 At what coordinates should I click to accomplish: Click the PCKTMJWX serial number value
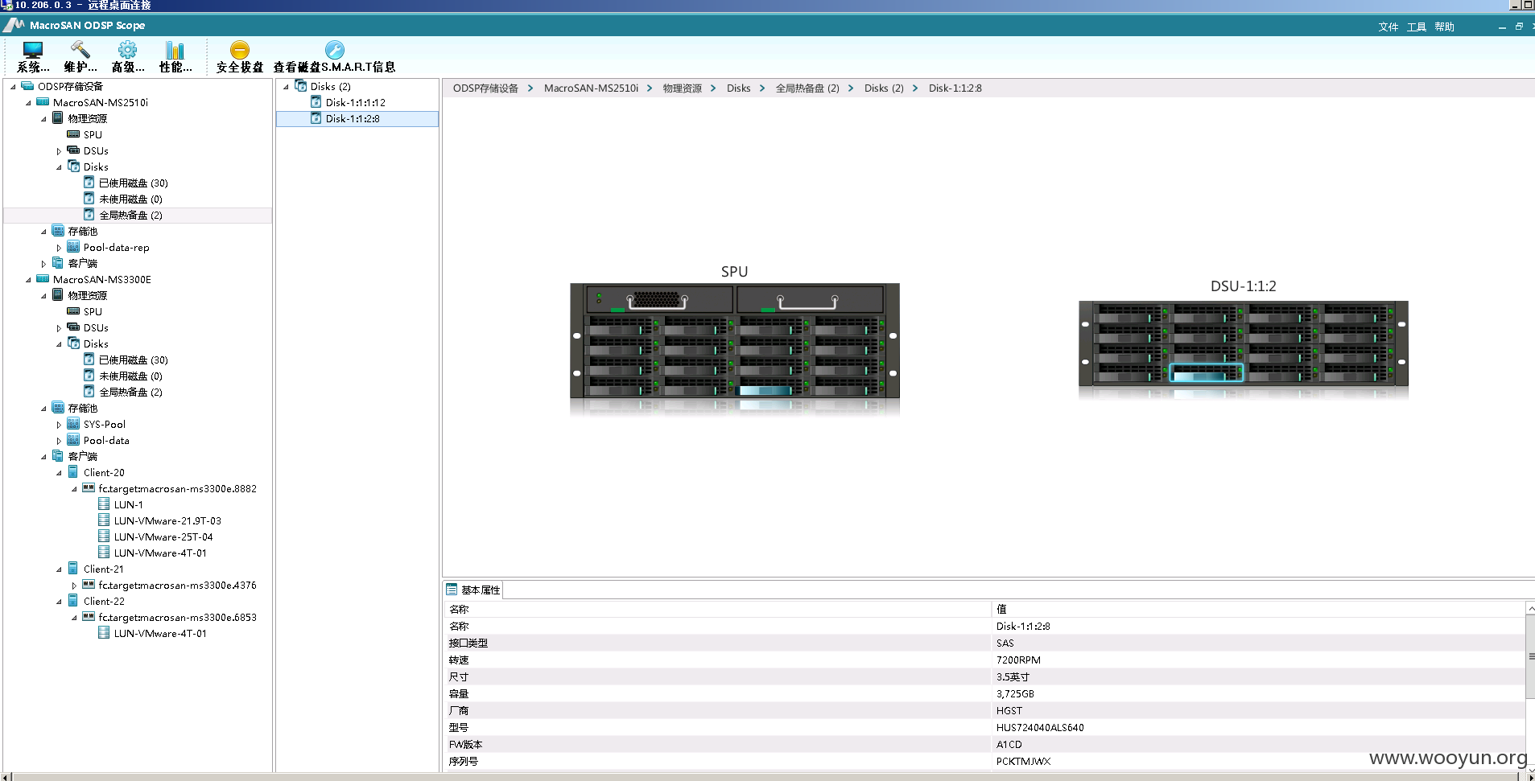[x=1023, y=761]
